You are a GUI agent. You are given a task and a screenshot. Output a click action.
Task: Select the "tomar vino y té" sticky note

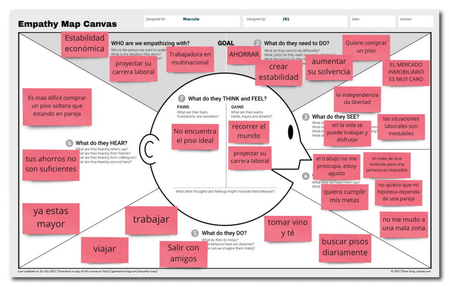click(x=288, y=228)
